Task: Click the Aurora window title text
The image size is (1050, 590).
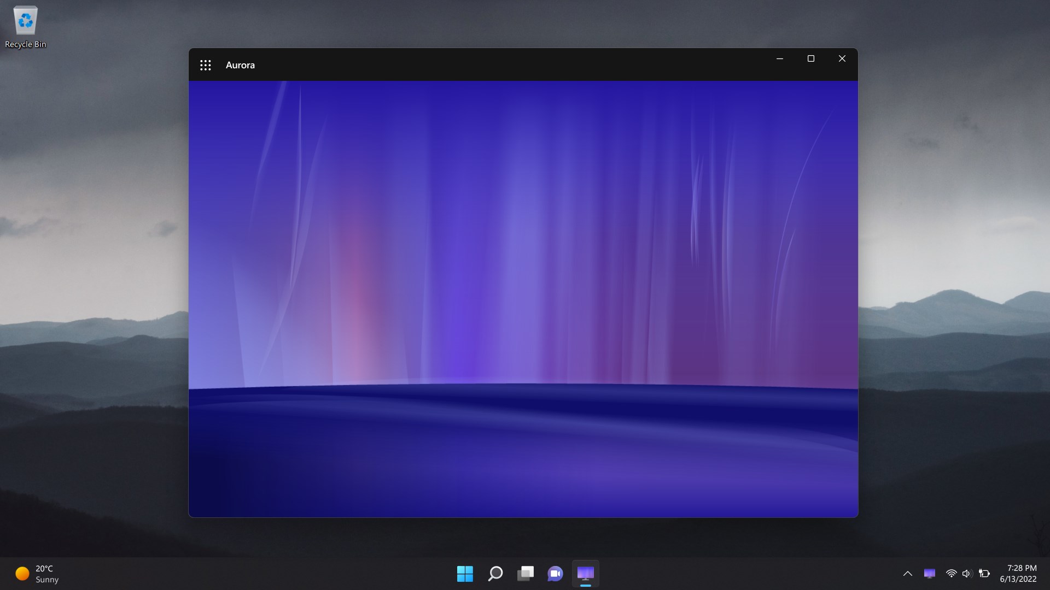Action: point(240,65)
